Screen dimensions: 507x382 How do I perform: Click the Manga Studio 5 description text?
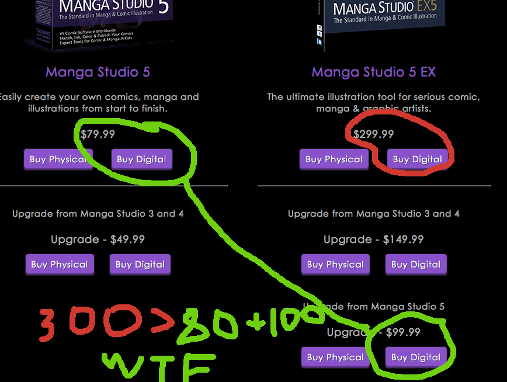click(x=98, y=103)
